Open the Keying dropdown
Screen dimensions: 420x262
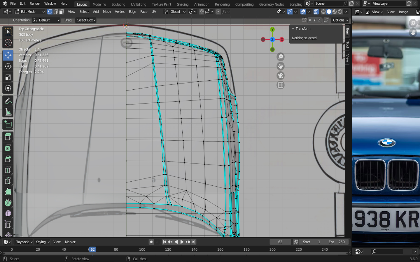pyautogui.click(x=42, y=242)
